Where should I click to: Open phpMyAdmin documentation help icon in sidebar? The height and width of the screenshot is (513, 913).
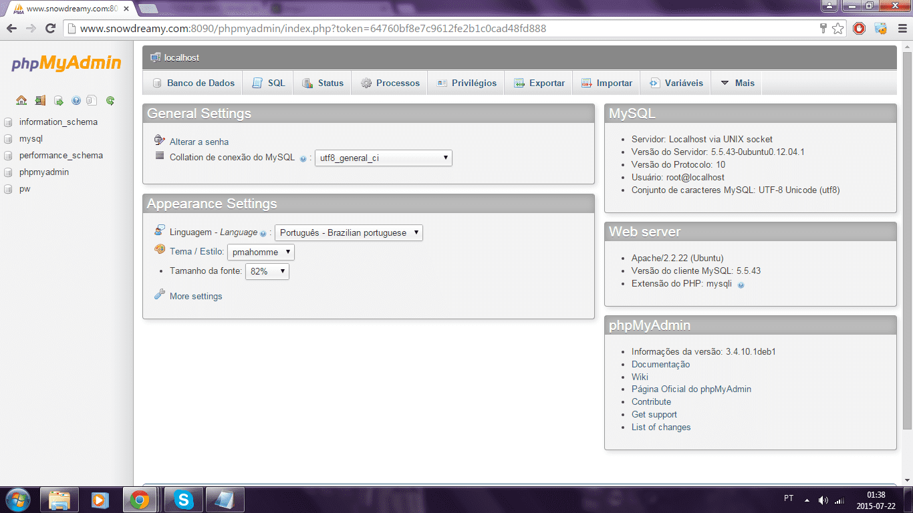click(x=76, y=101)
